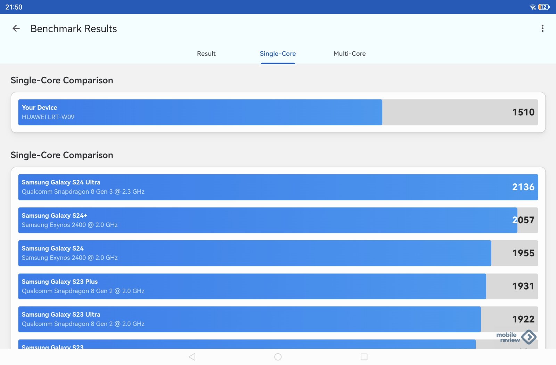This screenshot has height=365, width=556.
Task: Tap the Samsung Galaxy S24+ result row
Action: point(278,220)
